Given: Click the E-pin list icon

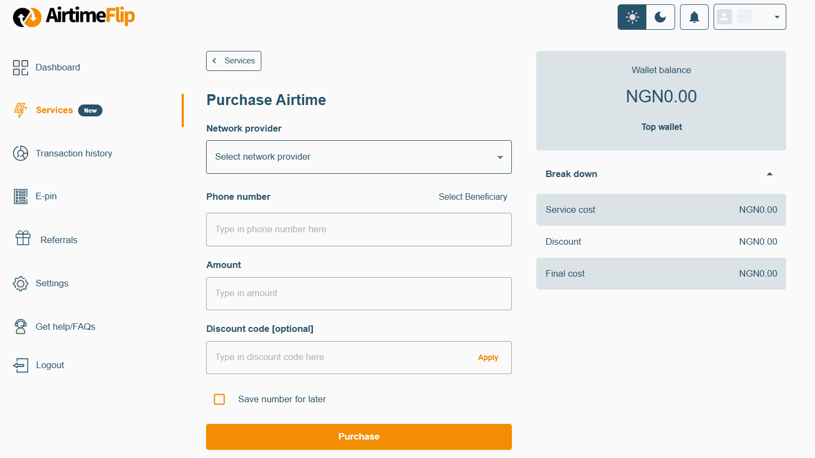Looking at the screenshot, I should pyautogui.click(x=21, y=197).
